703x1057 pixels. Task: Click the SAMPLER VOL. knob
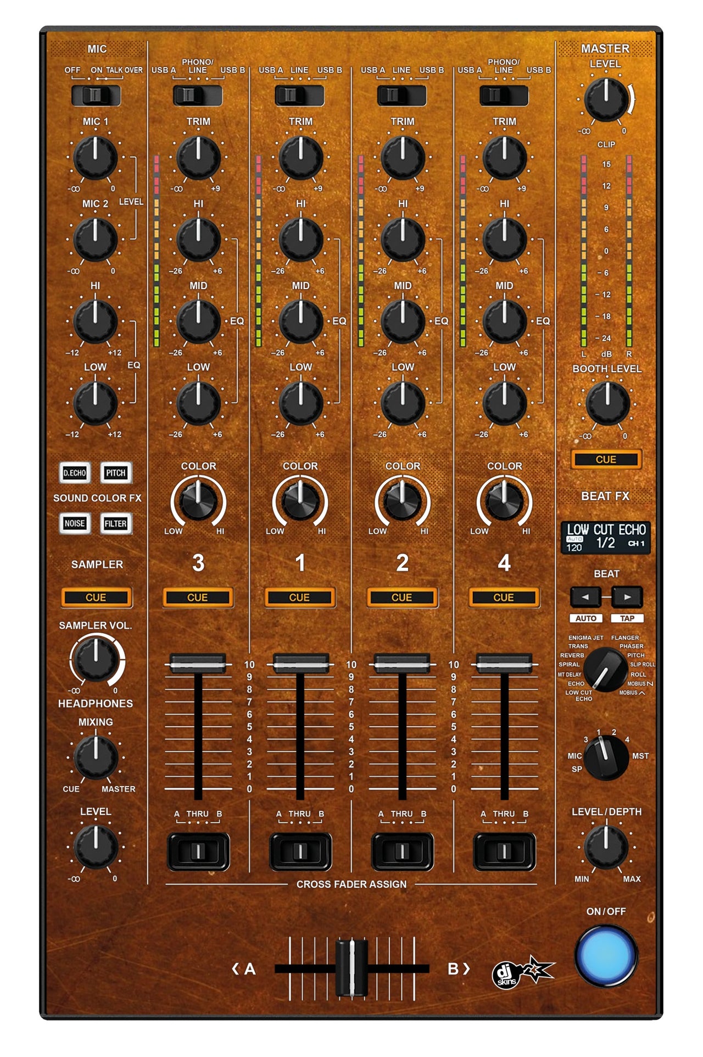pyautogui.click(x=96, y=659)
